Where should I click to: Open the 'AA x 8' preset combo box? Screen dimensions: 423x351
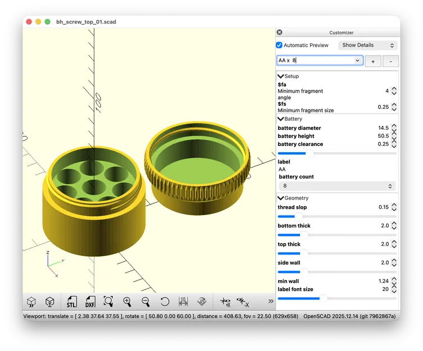[319, 61]
